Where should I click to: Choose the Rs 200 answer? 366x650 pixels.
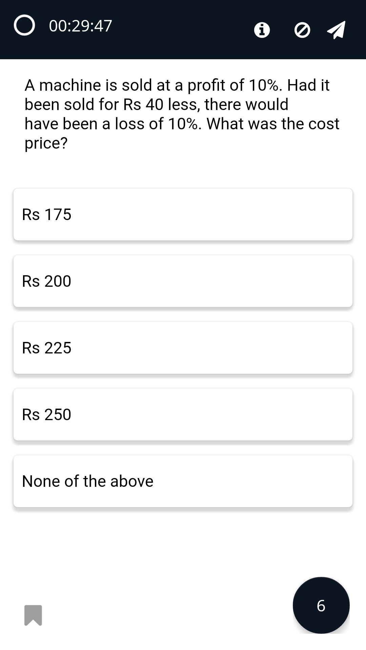(x=47, y=281)
